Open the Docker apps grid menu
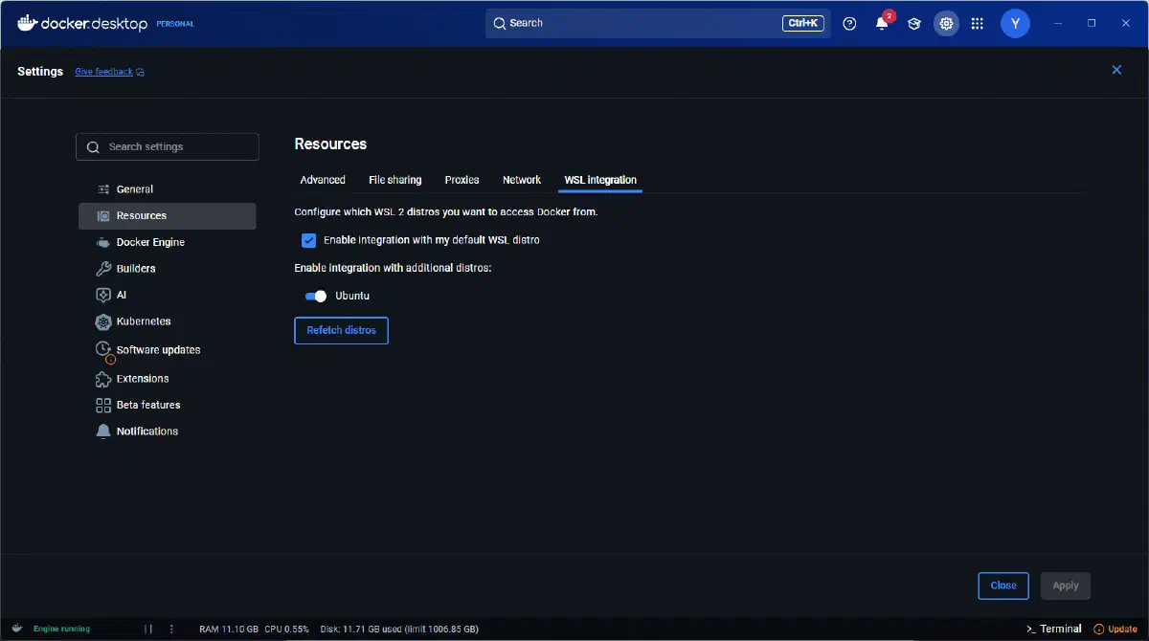This screenshot has height=641, width=1149. click(x=978, y=23)
